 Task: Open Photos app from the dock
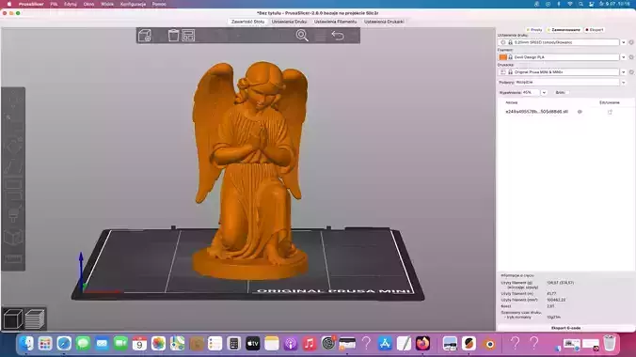click(158, 344)
